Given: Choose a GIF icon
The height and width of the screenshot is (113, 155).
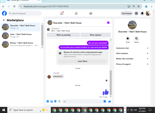Looking at the screenshot, I should pyautogui.click(x=59, y=101).
